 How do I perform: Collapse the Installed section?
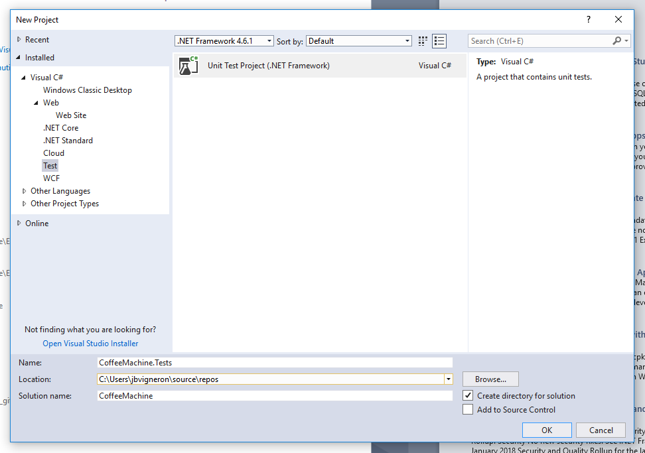pyautogui.click(x=19, y=58)
